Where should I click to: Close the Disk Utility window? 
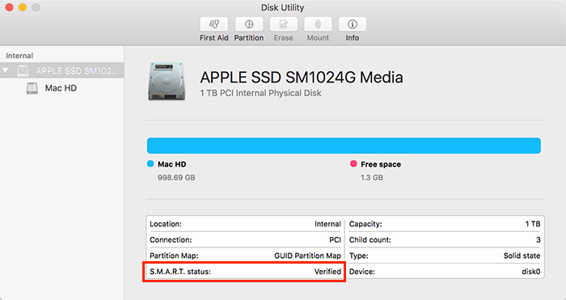click(x=10, y=7)
